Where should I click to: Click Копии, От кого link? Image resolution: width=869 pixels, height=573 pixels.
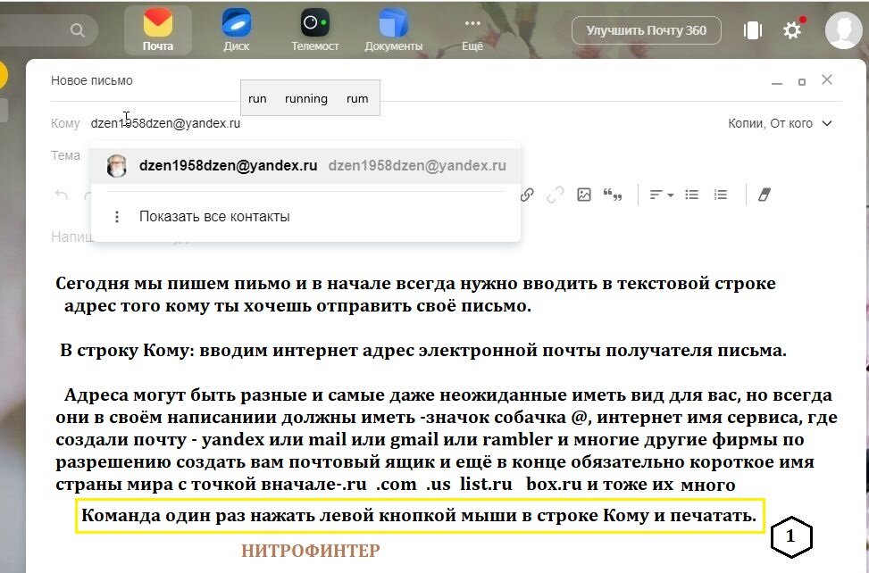click(770, 123)
